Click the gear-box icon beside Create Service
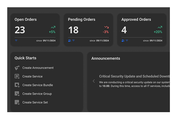The image size is (178, 120). (x=17, y=76)
